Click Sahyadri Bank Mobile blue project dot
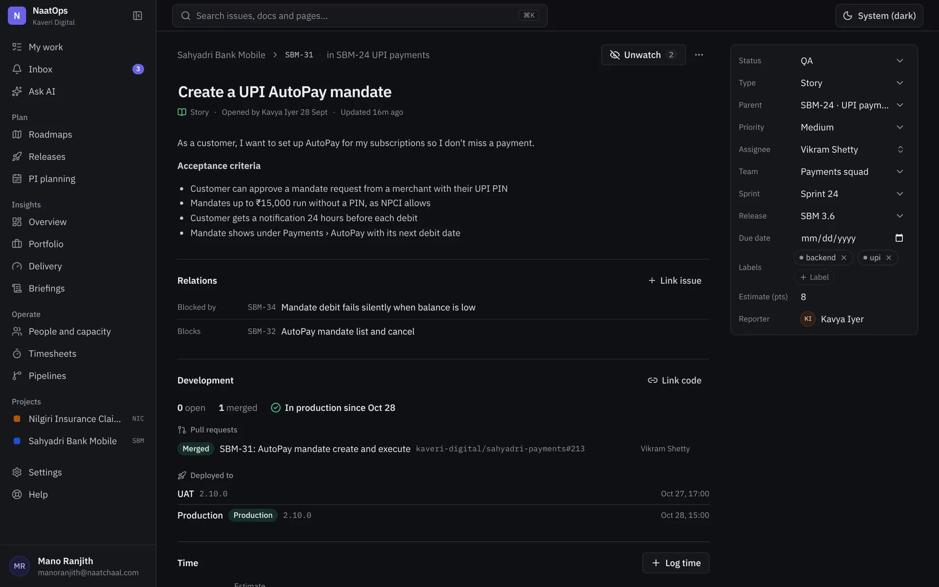This screenshot has width=939, height=587. point(17,441)
